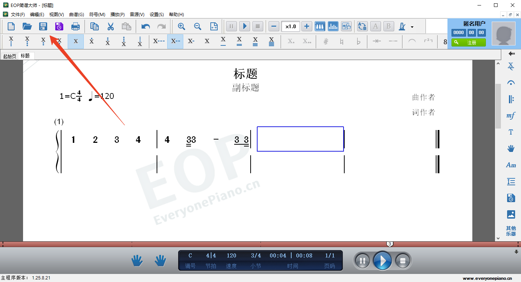Image resolution: width=521 pixels, height=282 pixels.
Task: Decrease playback speed with minus button
Action: pos(274,26)
